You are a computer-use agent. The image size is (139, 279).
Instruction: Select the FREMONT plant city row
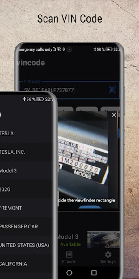[26, 208]
